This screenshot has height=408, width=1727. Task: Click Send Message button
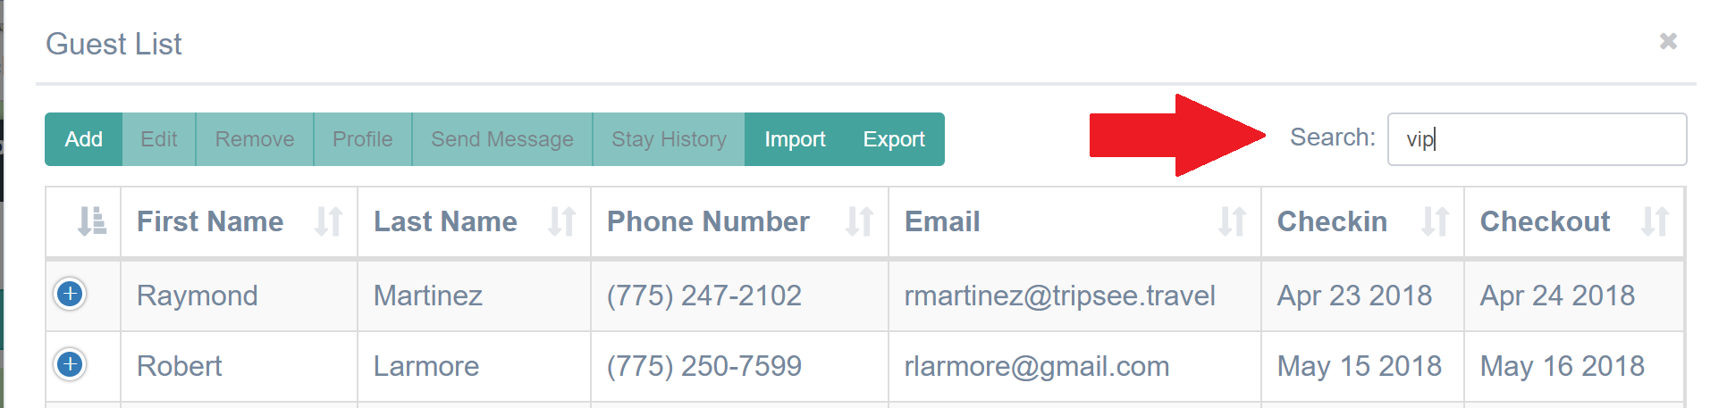tap(502, 139)
